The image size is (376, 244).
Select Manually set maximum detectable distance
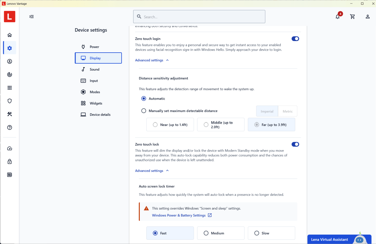click(x=144, y=111)
